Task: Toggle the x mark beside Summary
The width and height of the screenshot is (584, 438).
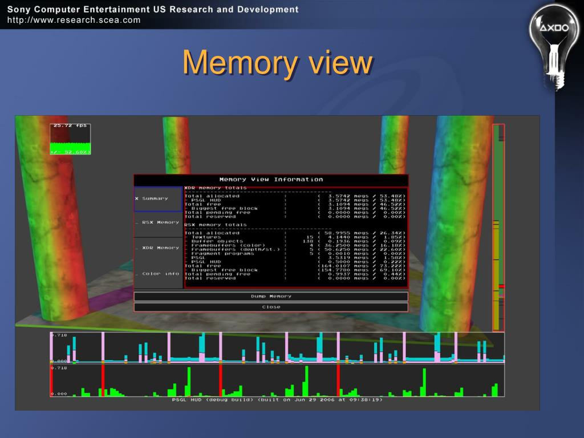Action: [x=137, y=198]
